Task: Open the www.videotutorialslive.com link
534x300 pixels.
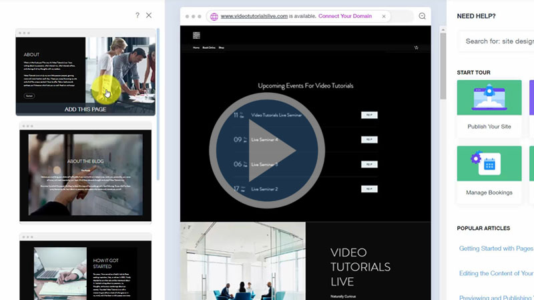Action: coord(254,16)
